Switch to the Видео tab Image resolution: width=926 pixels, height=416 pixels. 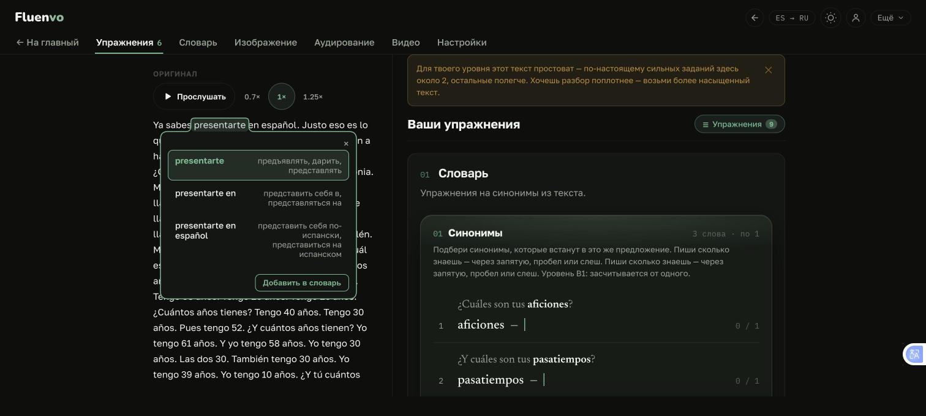[405, 42]
